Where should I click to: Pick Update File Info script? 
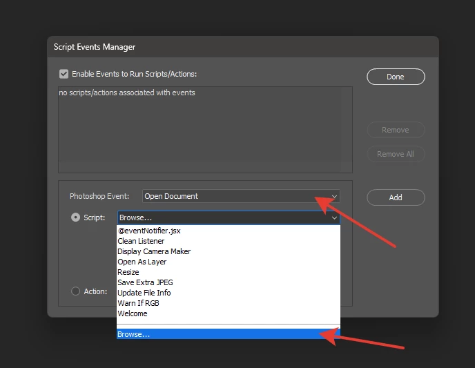click(229, 293)
